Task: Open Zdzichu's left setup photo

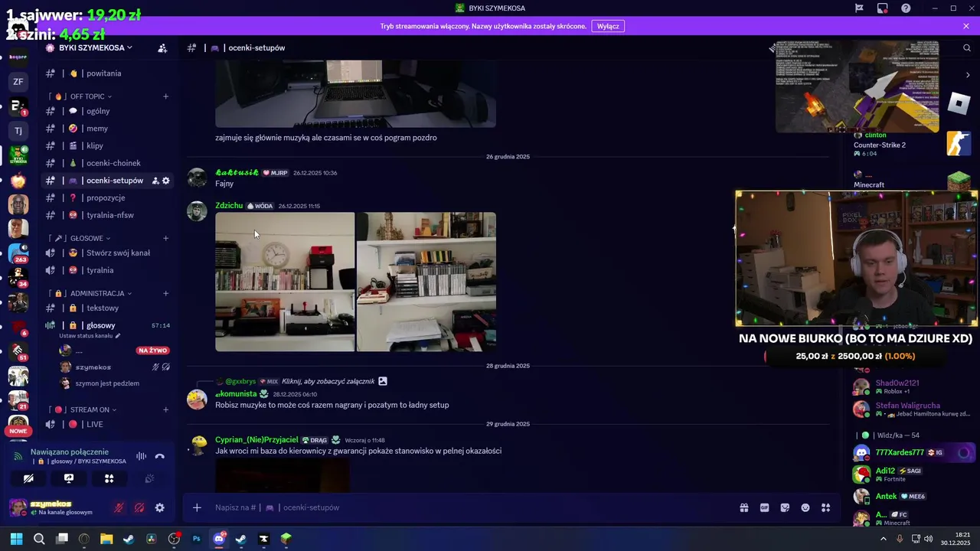Action: pos(285,282)
